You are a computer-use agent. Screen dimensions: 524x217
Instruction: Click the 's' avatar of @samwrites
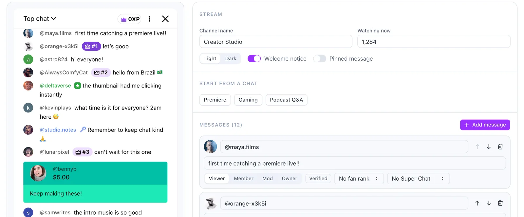pos(28,212)
